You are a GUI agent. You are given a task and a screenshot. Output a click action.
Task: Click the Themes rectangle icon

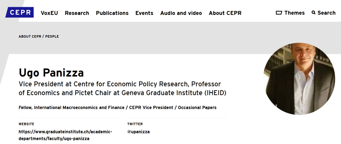point(279,13)
